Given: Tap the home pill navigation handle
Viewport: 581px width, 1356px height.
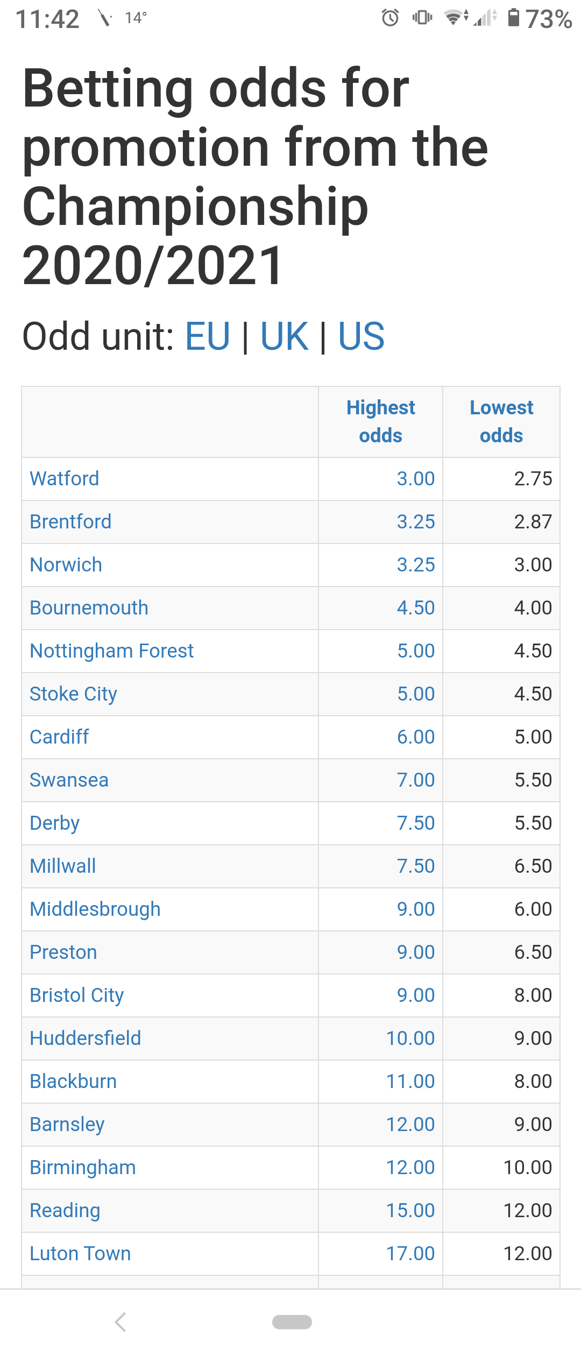Looking at the screenshot, I should pos(292,1322).
